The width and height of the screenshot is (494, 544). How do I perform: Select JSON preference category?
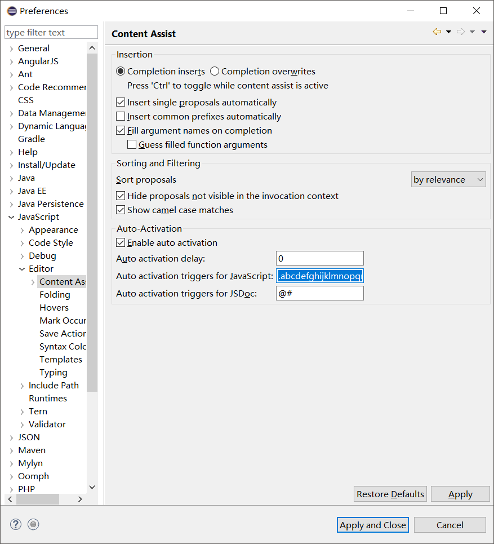point(29,437)
